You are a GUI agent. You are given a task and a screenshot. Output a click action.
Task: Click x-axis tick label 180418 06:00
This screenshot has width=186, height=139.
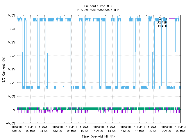pos(58,129)
